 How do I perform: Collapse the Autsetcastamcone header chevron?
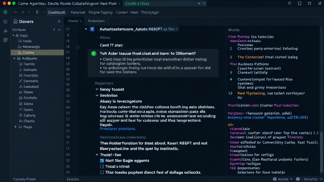pos(86,29)
